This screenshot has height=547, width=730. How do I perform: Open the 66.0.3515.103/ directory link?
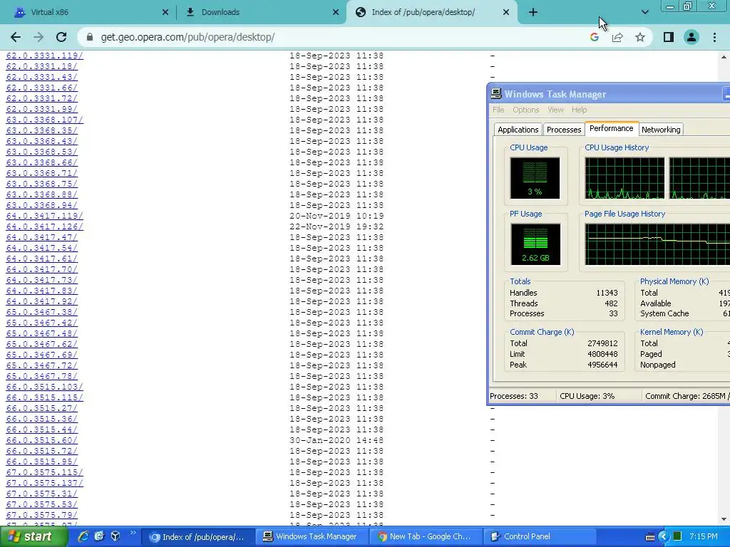point(45,387)
